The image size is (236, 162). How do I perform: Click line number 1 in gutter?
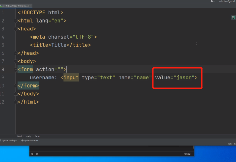pyautogui.click(x=3, y=13)
